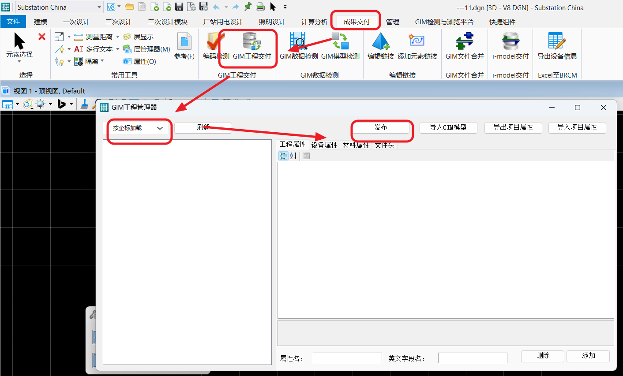Screen dimensions: 623x376
Task: Click the 参考(F) references icon
Action: pos(184,46)
